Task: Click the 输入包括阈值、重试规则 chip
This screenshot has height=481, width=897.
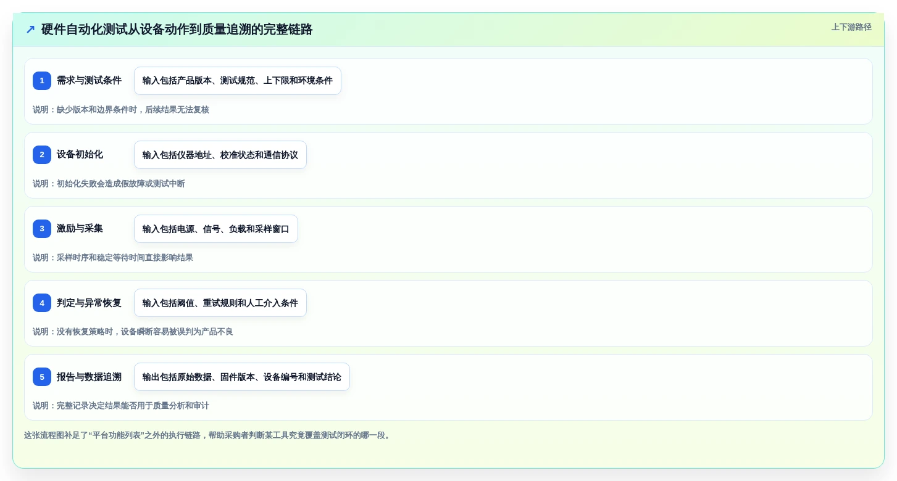Action: pos(220,303)
